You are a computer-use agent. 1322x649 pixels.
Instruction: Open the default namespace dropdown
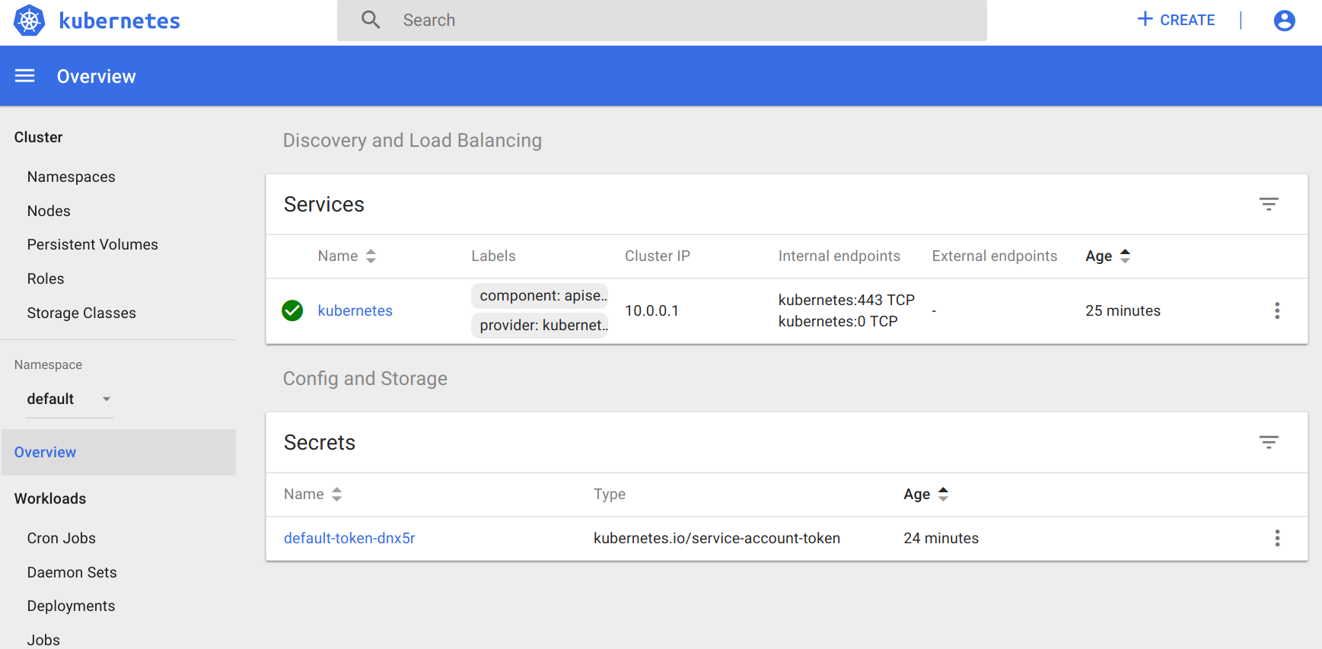68,399
